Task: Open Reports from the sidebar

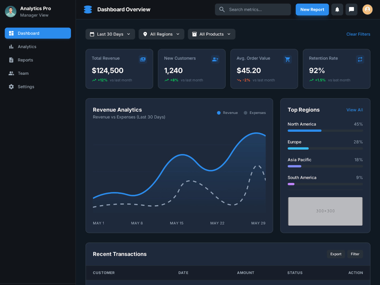Action: pyautogui.click(x=38, y=60)
